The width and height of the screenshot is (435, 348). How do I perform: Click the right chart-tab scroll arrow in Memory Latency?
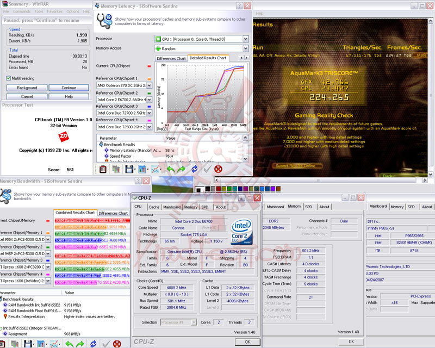[246, 58]
